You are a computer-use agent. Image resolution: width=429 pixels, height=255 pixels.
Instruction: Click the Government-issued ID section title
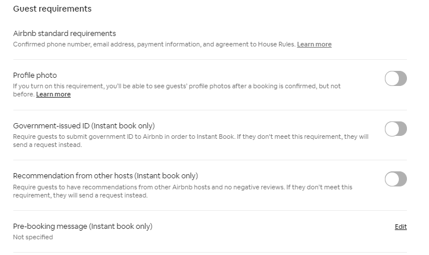point(51,125)
